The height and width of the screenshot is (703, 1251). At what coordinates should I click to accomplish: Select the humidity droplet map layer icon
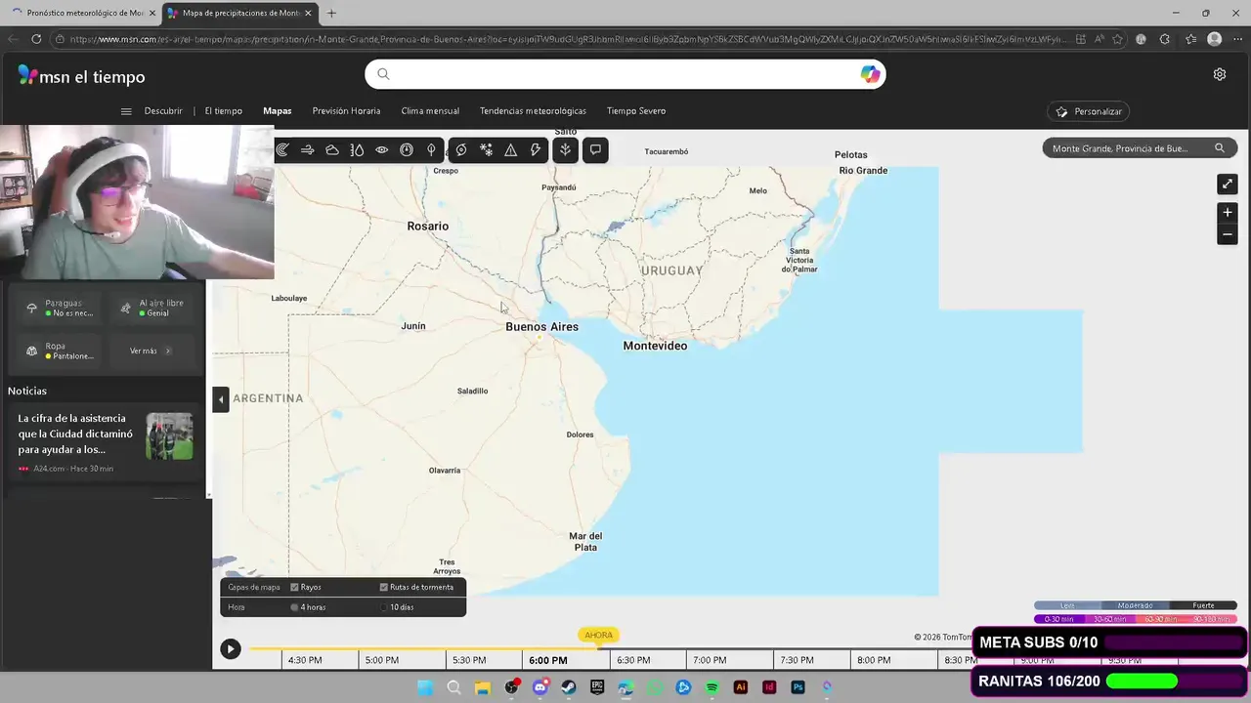point(357,150)
